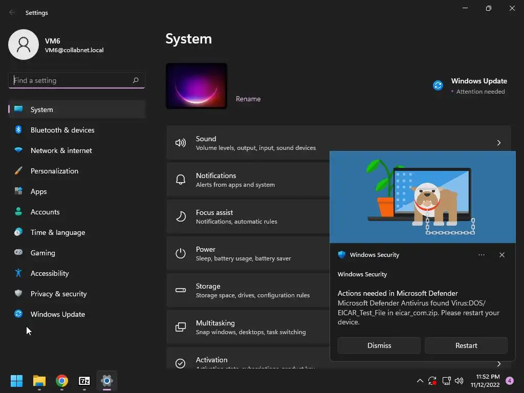Click the Storage drive icon

pos(181,290)
